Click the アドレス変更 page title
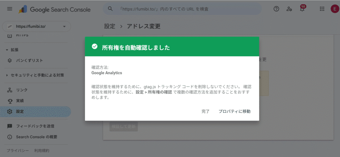Image resolution: width=340 pixels, height=157 pixels. (x=143, y=26)
